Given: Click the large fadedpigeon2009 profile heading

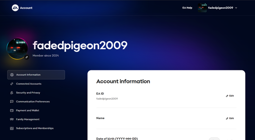Looking at the screenshot, I should [80, 46].
